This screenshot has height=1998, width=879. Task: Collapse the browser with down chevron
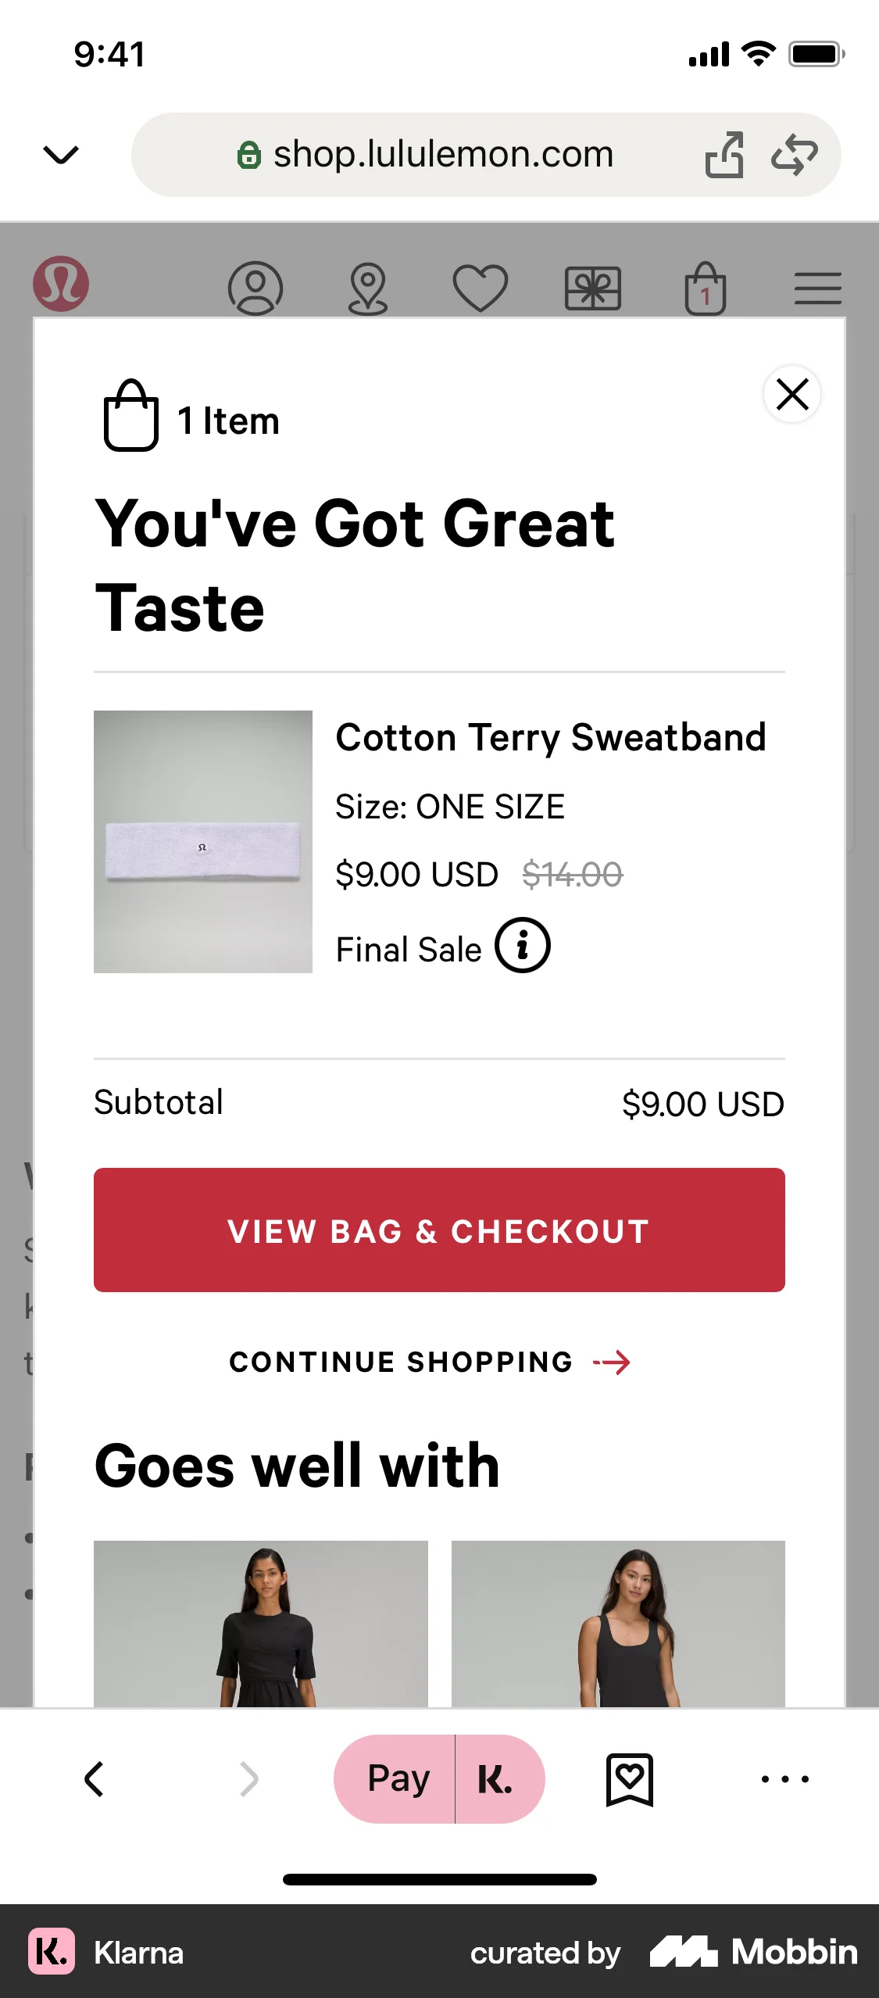tap(61, 155)
